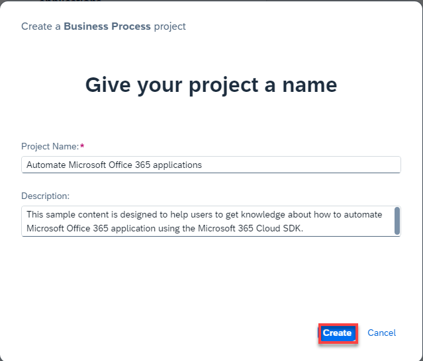Click the Create button

(x=338, y=333)
